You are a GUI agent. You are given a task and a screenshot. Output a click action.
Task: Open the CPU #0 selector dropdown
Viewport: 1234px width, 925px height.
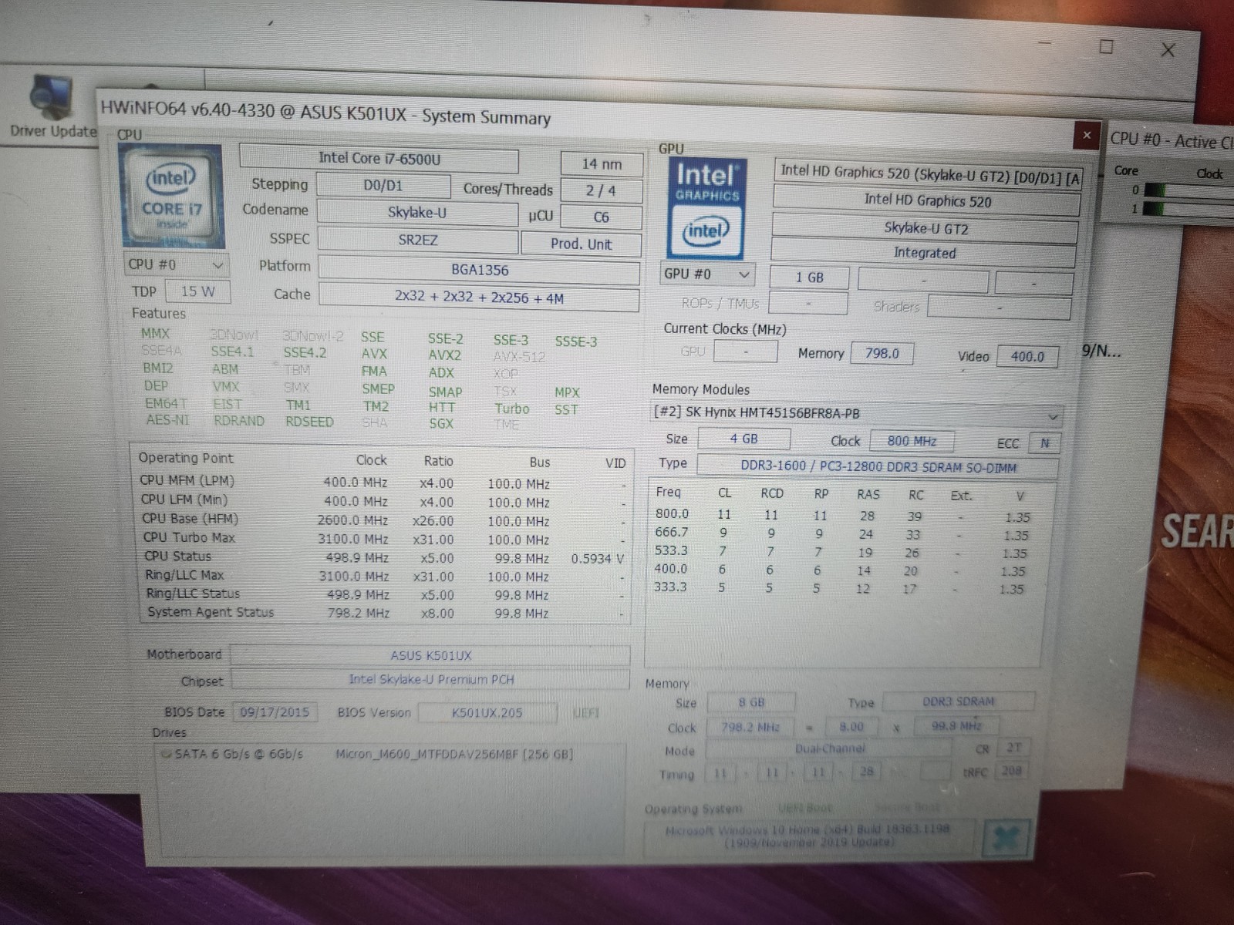[x=175, y=264]
